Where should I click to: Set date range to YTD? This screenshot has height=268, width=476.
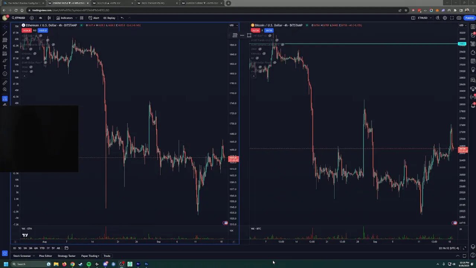pyautogui.click(x=42, y=248)
